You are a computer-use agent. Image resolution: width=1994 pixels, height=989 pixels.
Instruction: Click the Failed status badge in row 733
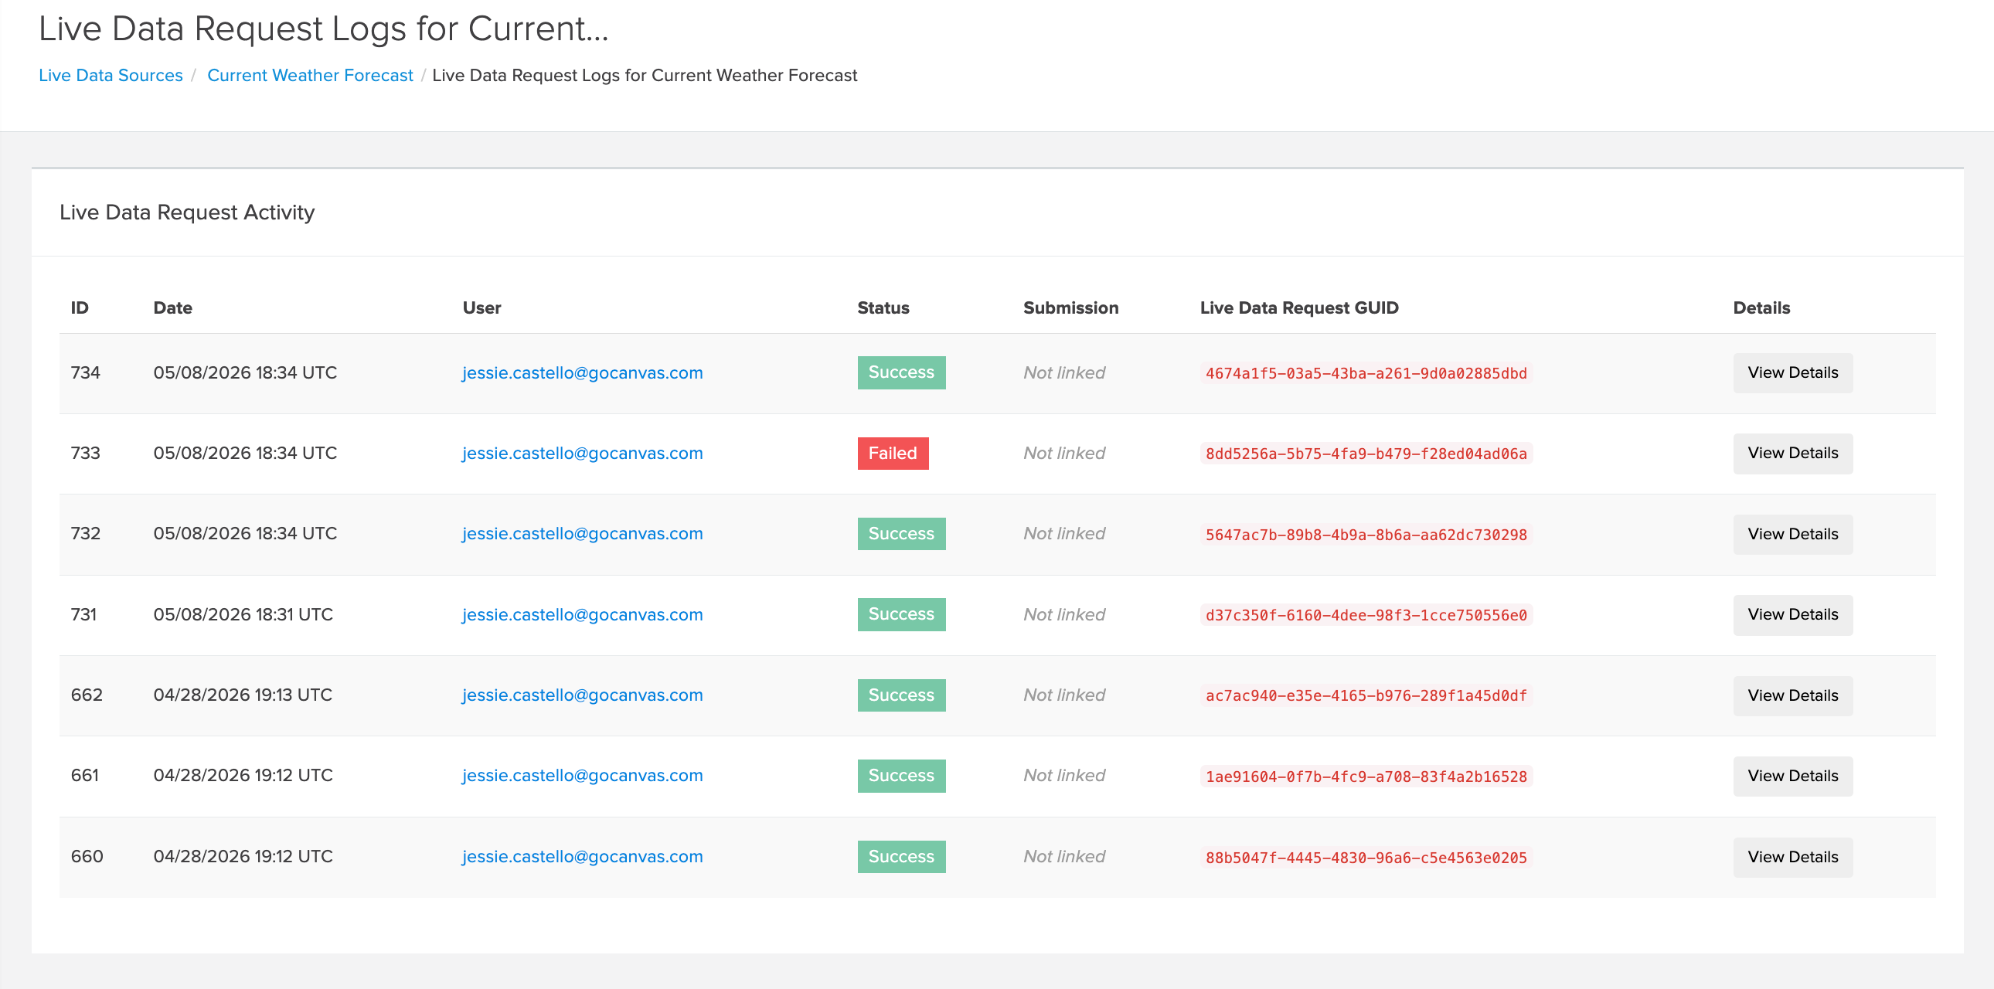[x=893, y=454]
